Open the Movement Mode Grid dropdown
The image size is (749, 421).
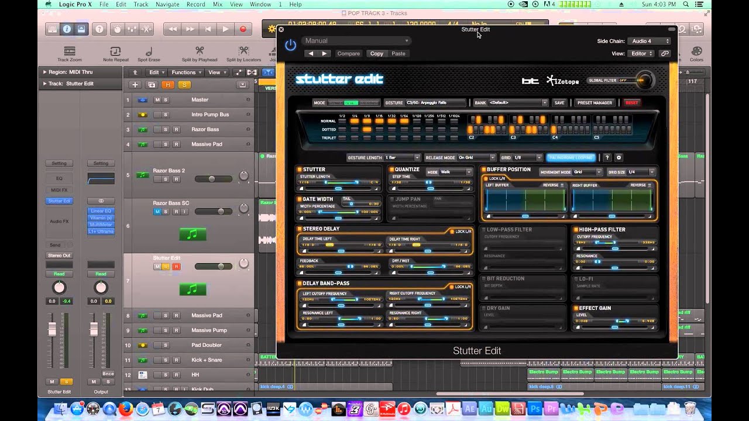click(x=587, y=172)
